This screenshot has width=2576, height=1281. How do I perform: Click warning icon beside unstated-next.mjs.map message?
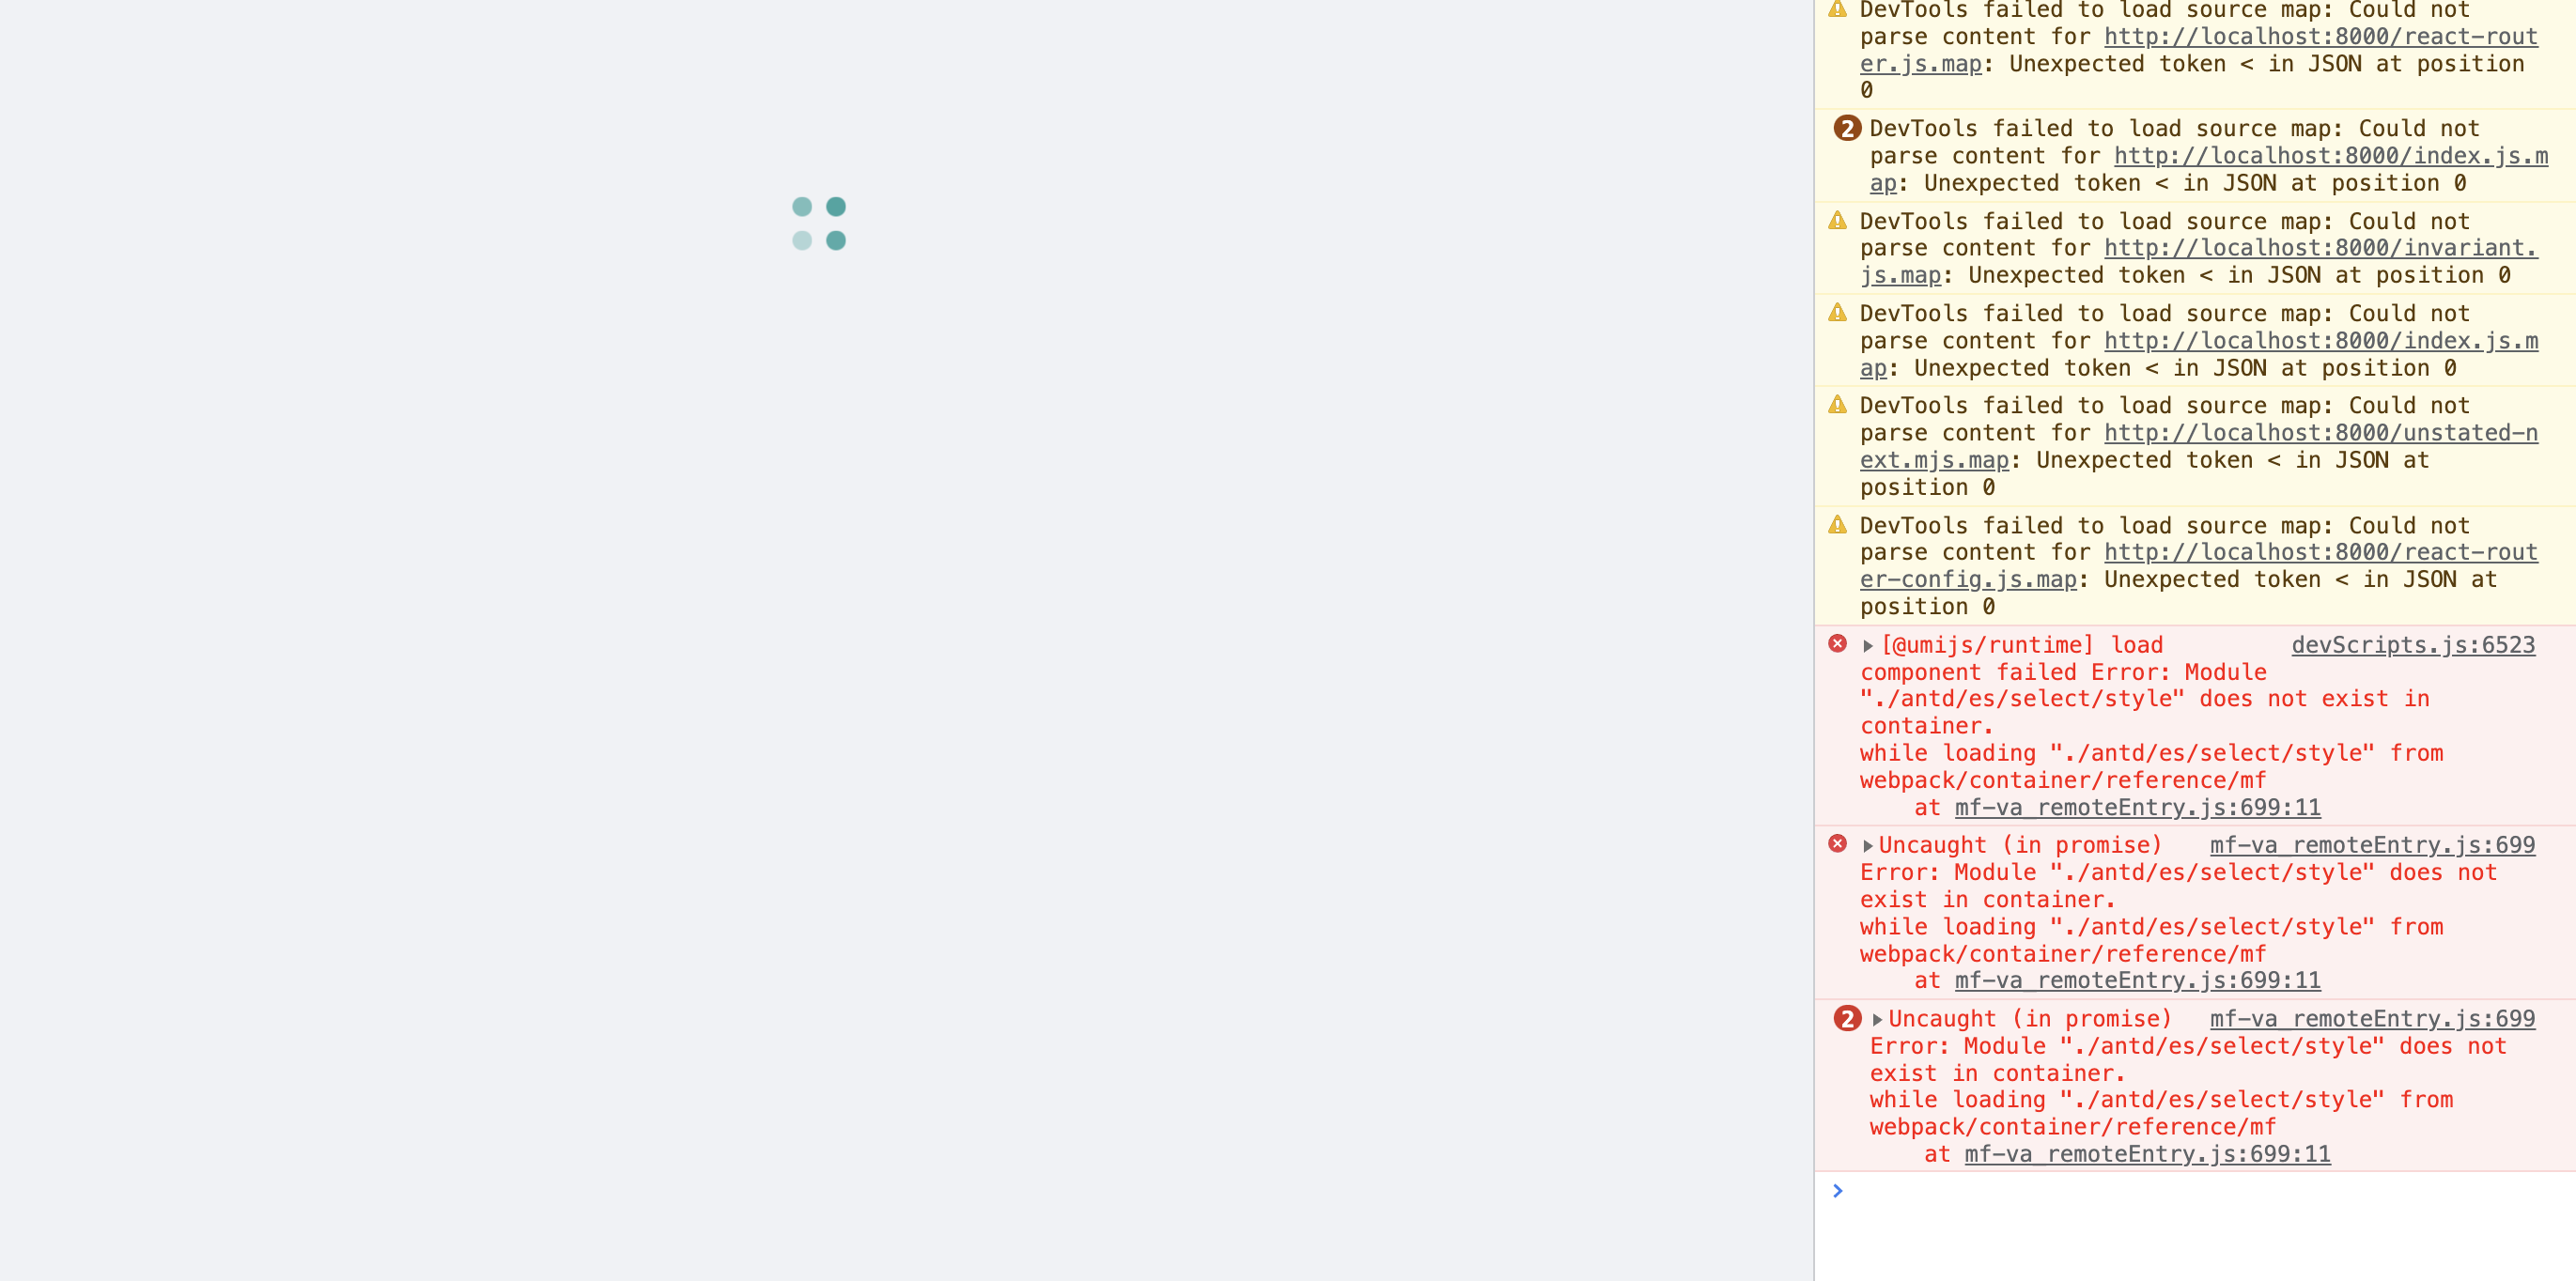point(1837,404)
